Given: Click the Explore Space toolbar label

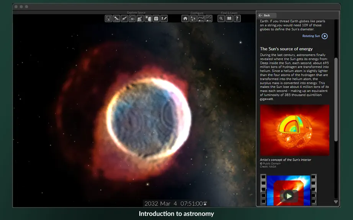Looking at the screenshot, I should tap(136, 13).
